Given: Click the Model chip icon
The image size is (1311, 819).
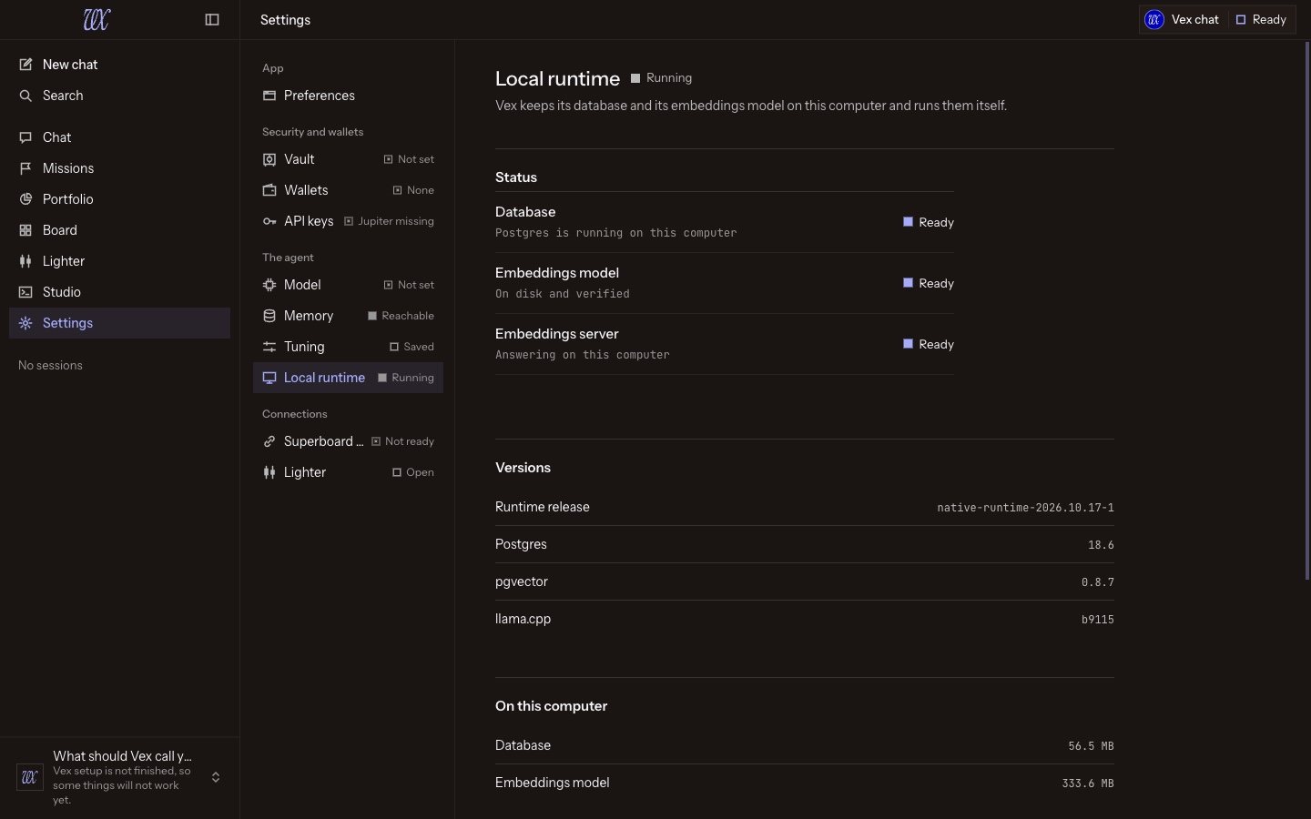Looking at the screenshot, I should [269, 285].
